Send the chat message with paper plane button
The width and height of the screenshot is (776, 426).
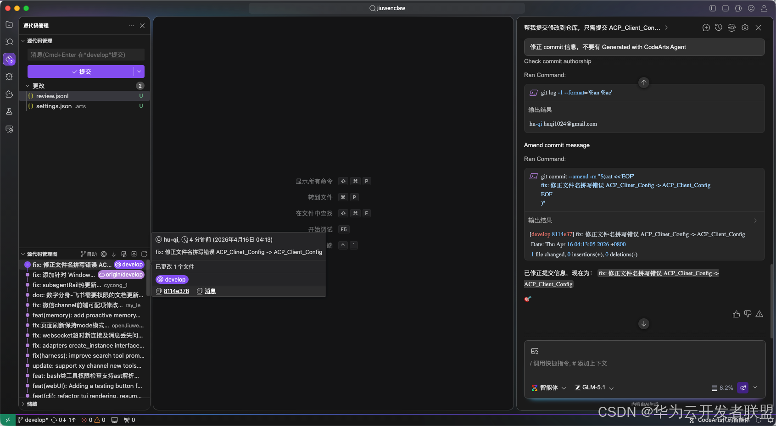(x=743, y=388)
